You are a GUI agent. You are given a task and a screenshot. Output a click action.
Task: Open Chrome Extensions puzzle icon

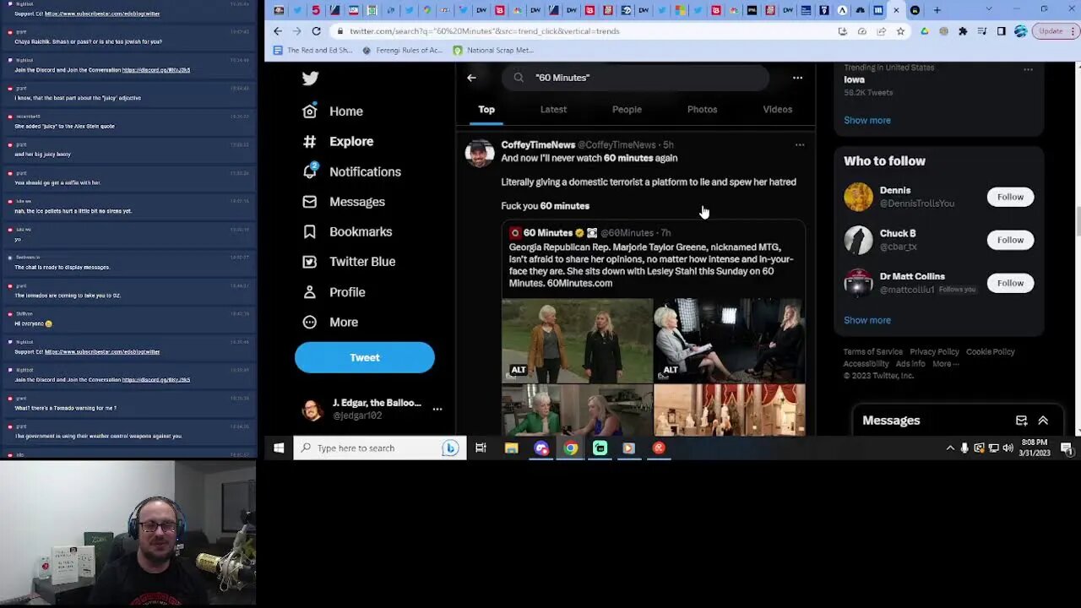pyautogui.click(x=962, y=31)
